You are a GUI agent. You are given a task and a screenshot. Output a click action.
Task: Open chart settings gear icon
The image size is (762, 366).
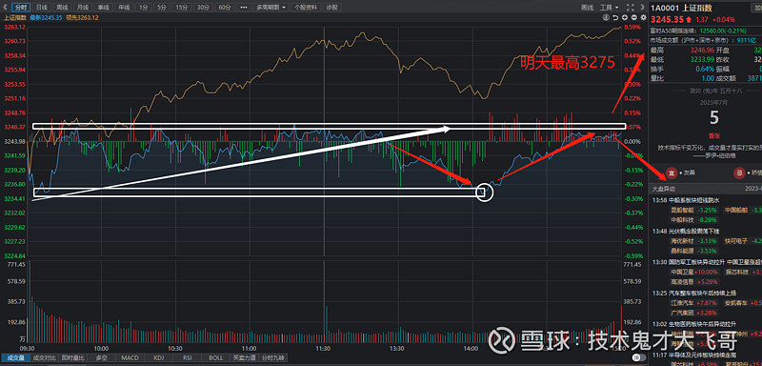(644, 17)
